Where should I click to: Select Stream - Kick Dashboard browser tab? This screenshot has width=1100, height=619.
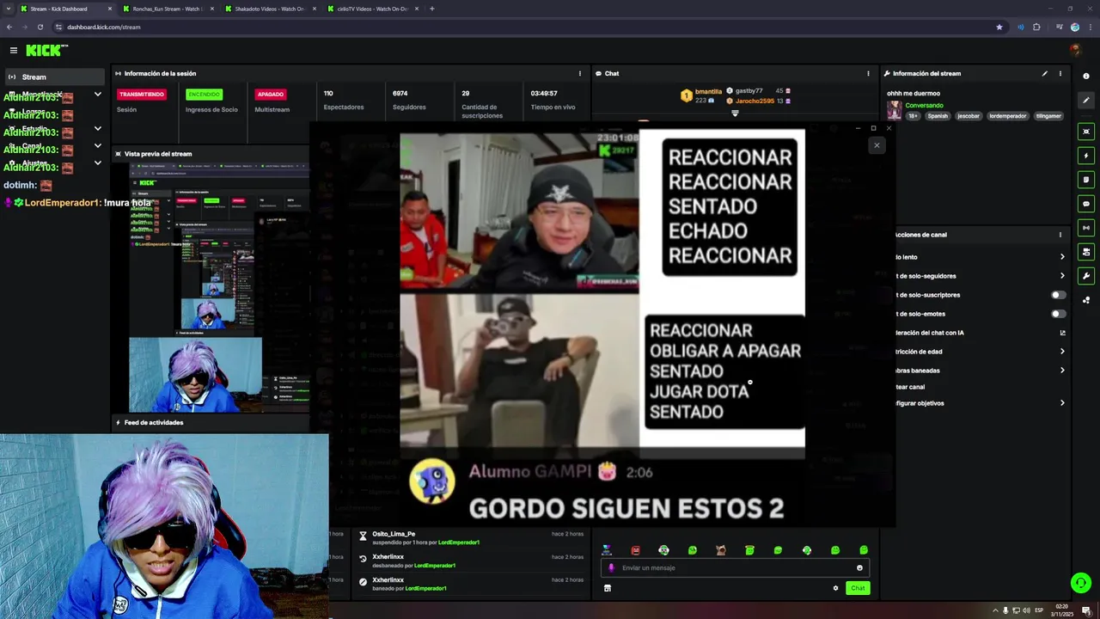pos(65,9)
